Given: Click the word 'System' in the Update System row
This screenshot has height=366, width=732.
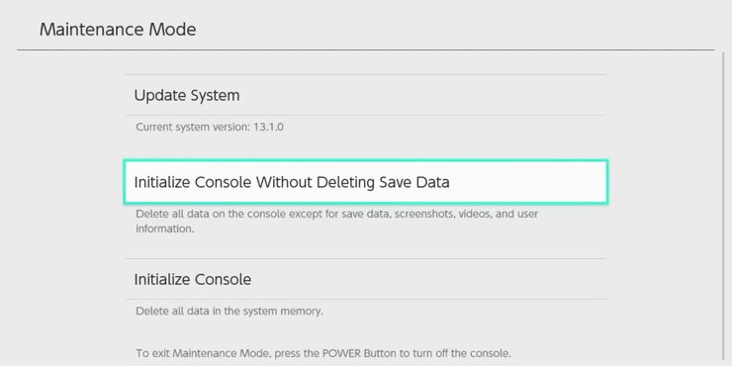Looking at the screenshot, I should tap(216, 96).
